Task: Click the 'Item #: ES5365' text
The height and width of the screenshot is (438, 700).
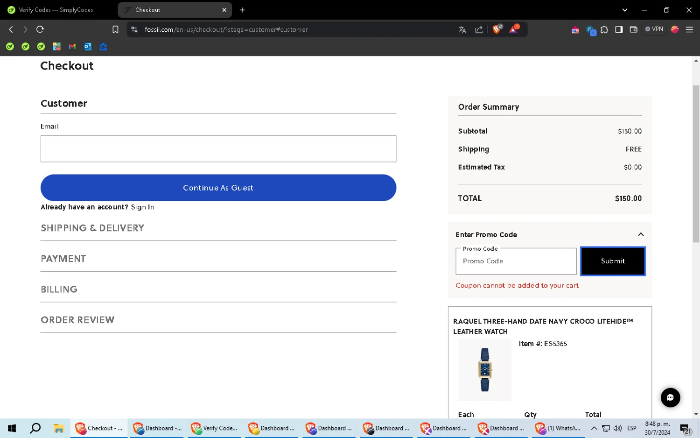Action: coord(543,344)
